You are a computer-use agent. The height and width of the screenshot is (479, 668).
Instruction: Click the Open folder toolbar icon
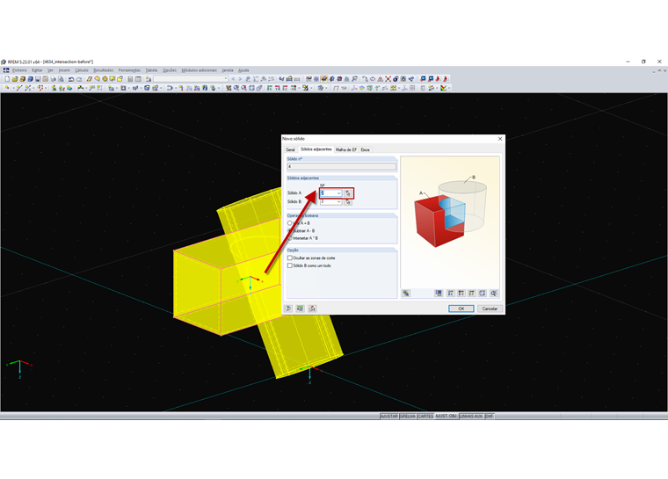coord(14,79)
